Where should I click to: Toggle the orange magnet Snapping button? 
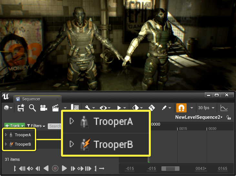(x=181, y=108)
